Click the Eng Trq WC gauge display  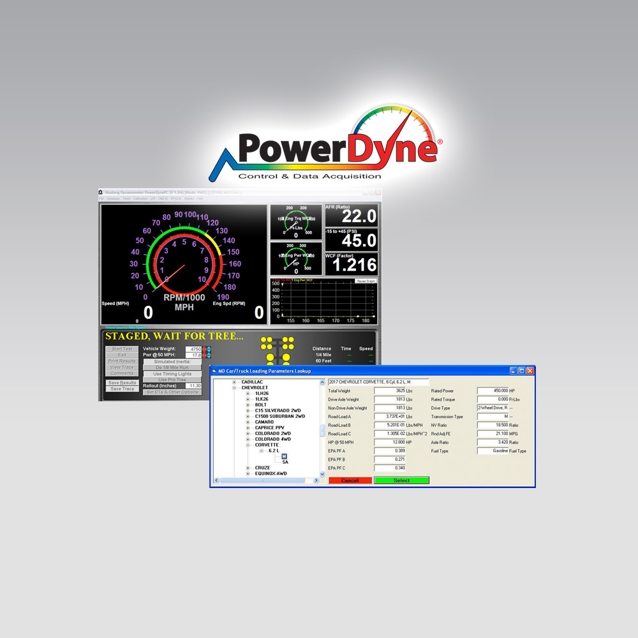[295, 223]
